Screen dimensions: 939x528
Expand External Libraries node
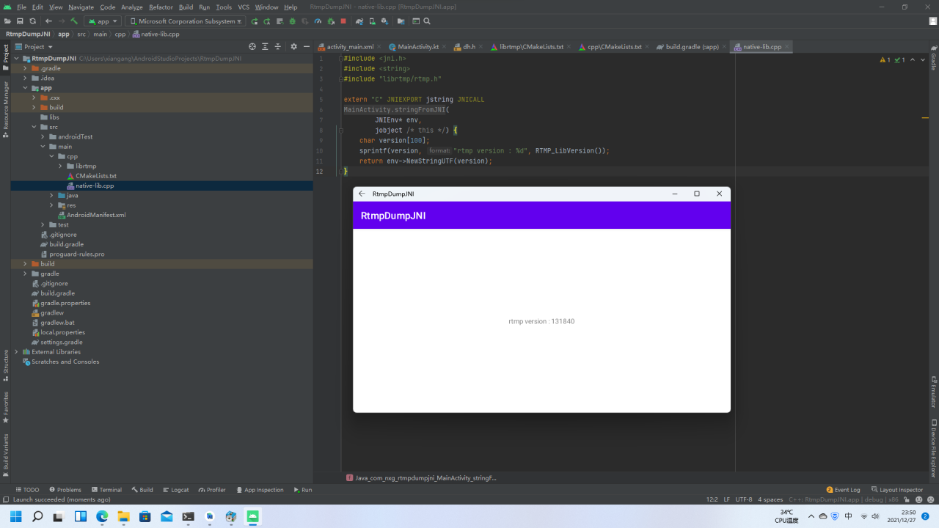point(16,352)
